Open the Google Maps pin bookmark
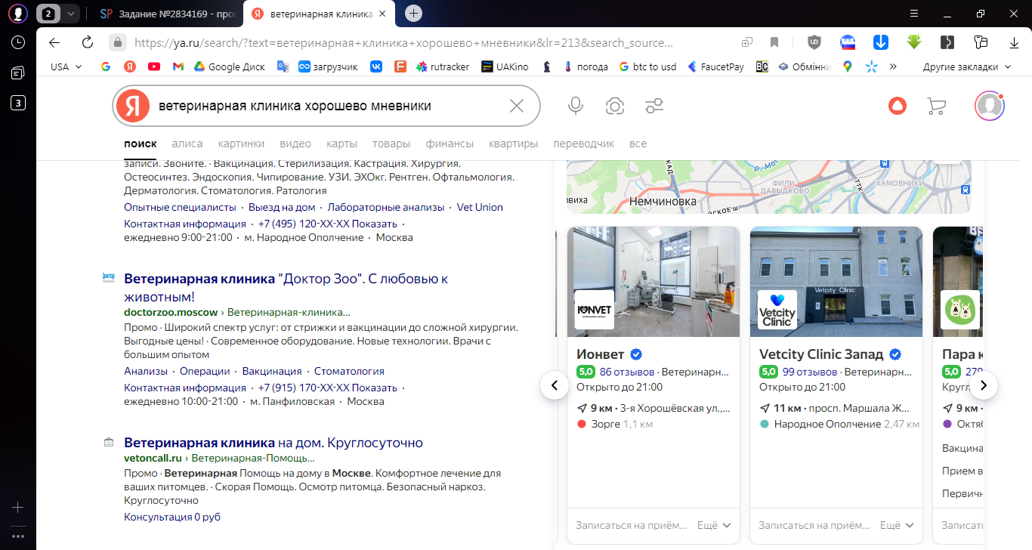The height and width of the screenshot is (550, 1032). (848, 66)
